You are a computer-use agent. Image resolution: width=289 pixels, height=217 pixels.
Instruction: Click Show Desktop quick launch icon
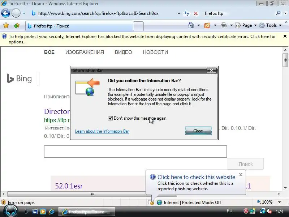(26, 212)
